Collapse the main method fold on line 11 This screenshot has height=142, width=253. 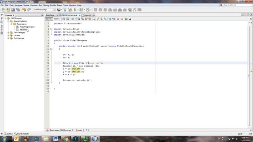tap(51, 49)
